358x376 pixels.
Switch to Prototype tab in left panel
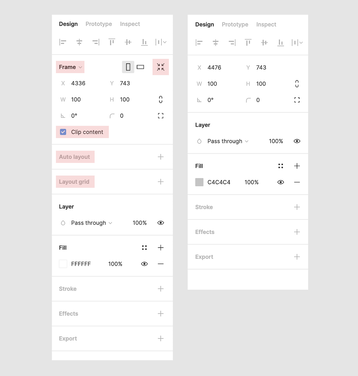[x=99, y=24]
